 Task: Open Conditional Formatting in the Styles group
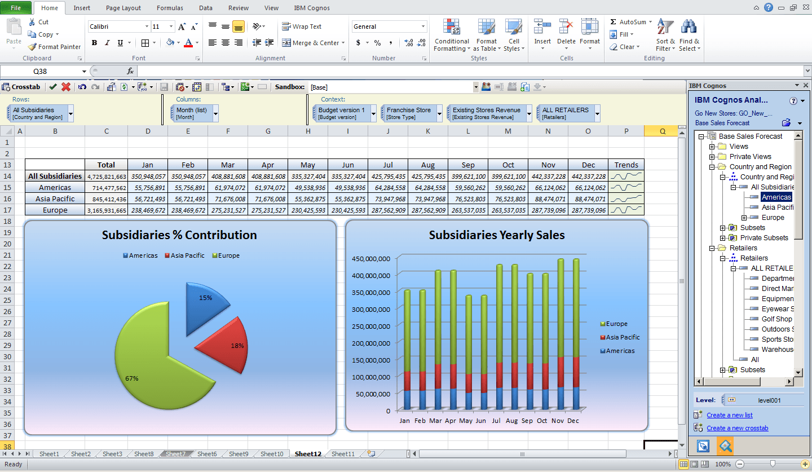(x=451, y=35)
